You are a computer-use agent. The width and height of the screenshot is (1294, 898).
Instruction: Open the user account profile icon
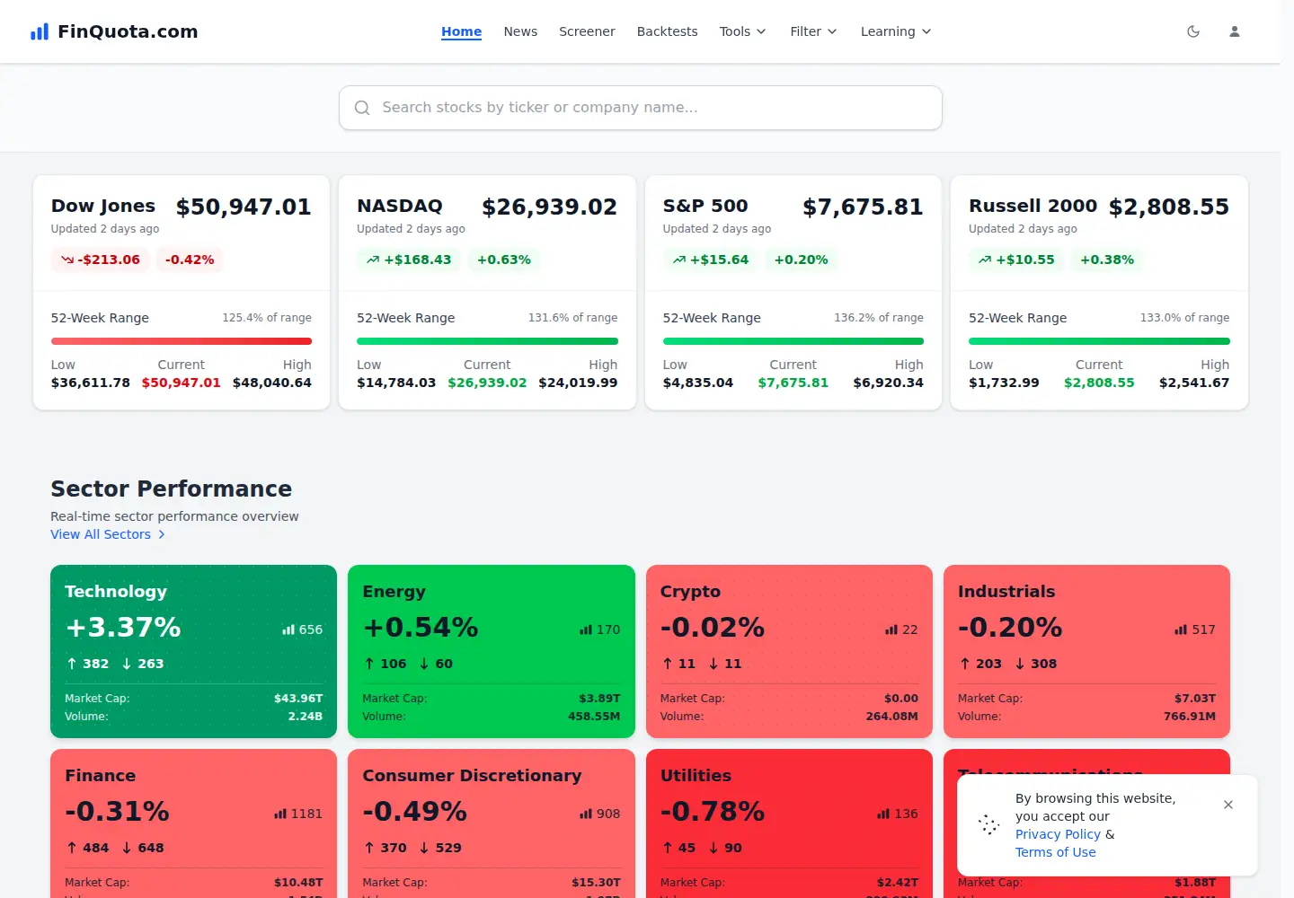1235,31
